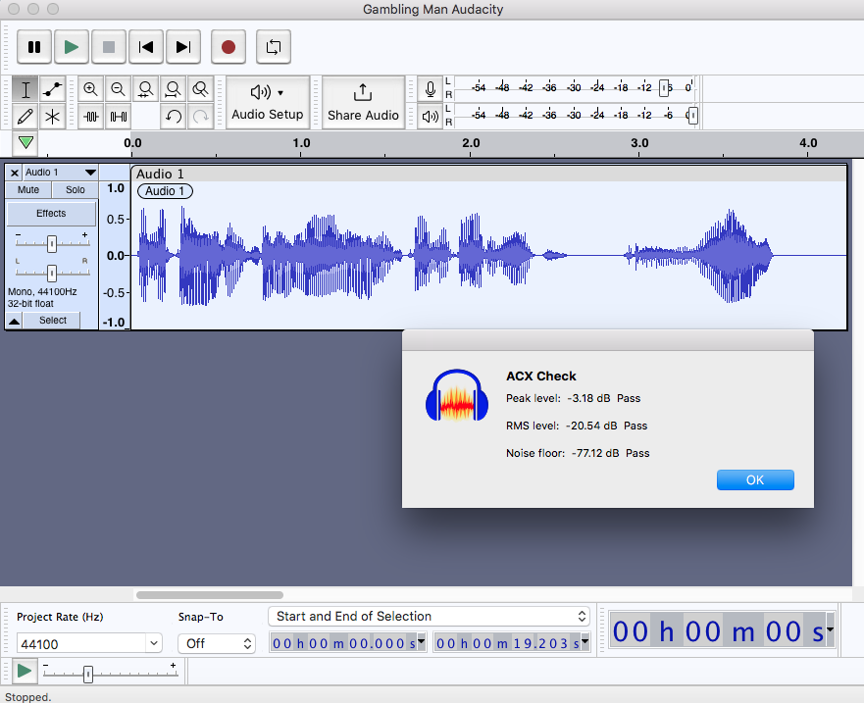Click the selection end time 19.203 field
This screenshot has width=864, height=703.
tap(507, 643)
